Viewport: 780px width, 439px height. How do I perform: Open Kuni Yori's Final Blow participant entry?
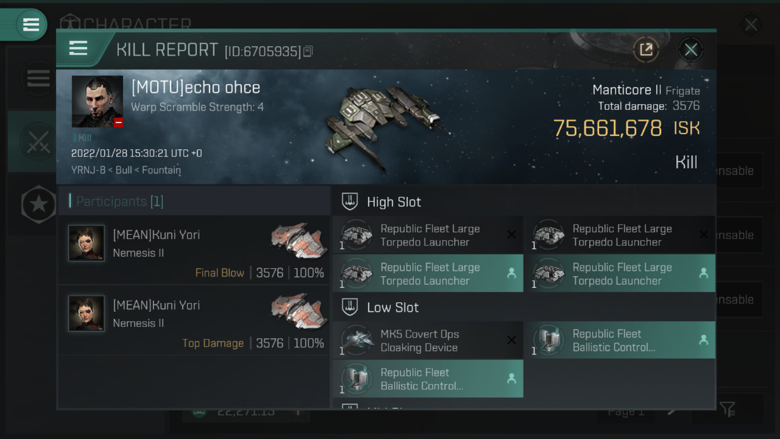click(194, 251)
